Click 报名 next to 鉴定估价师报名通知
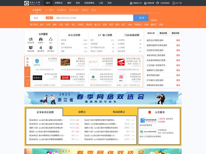Viewport: 206px width, 154px height. point(178,40)
